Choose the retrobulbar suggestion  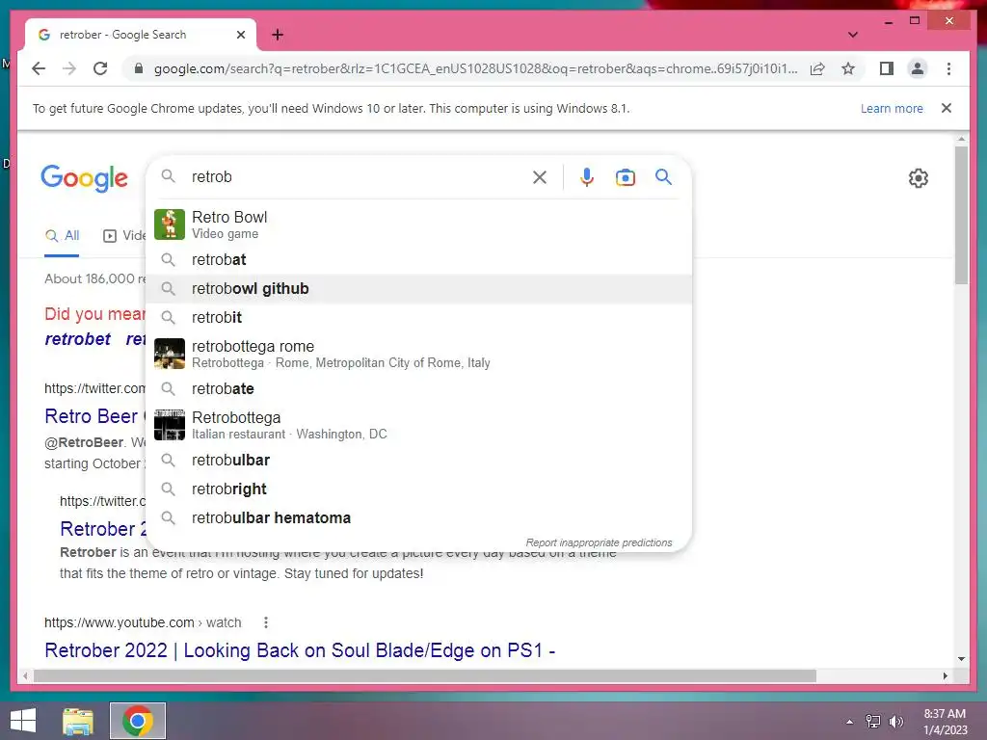[418, 460]
